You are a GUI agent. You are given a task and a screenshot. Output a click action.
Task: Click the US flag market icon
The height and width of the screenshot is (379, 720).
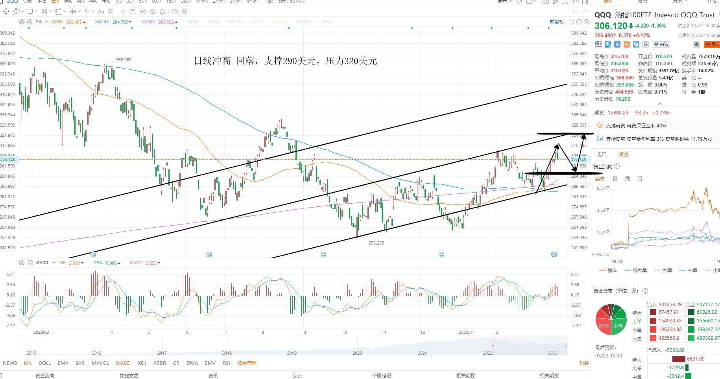point(598,44)
